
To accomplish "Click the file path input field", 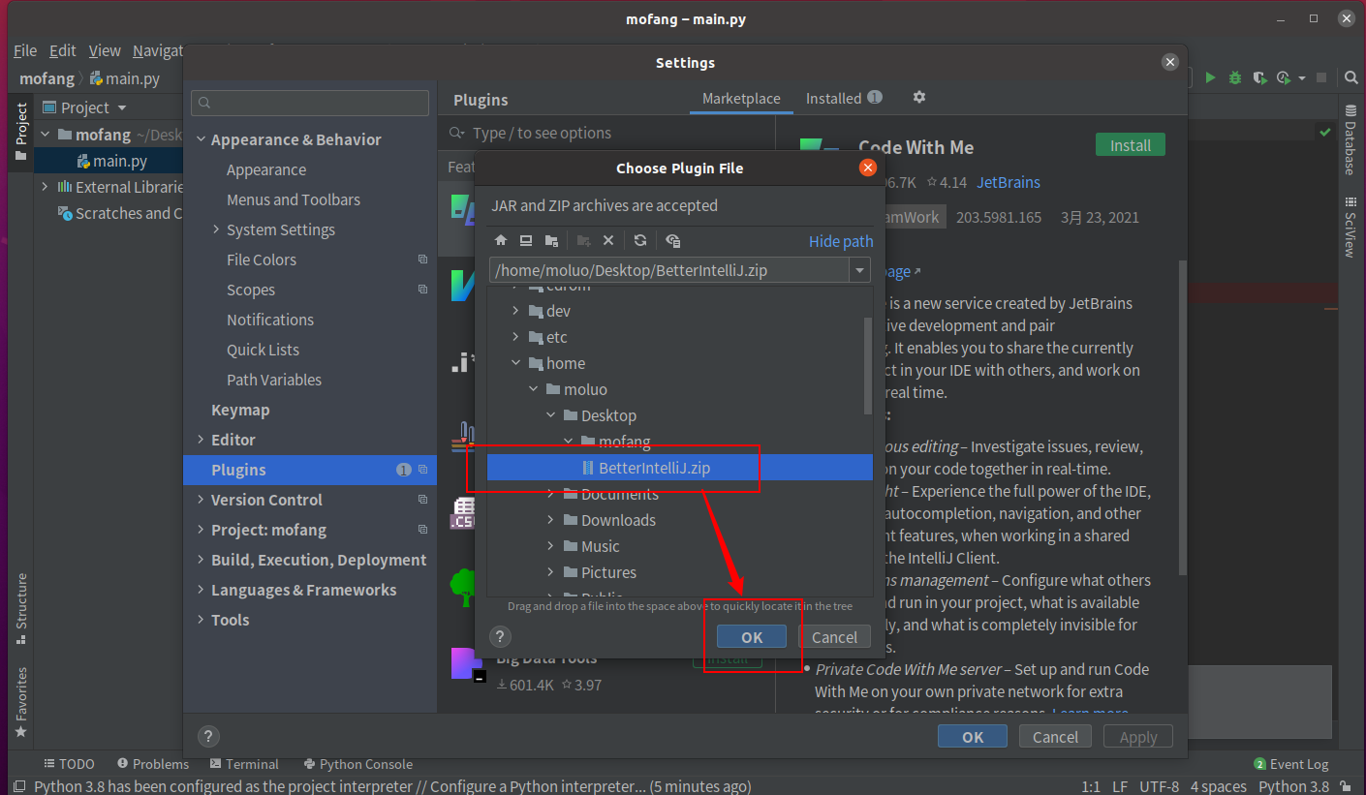I will (669, 270).
